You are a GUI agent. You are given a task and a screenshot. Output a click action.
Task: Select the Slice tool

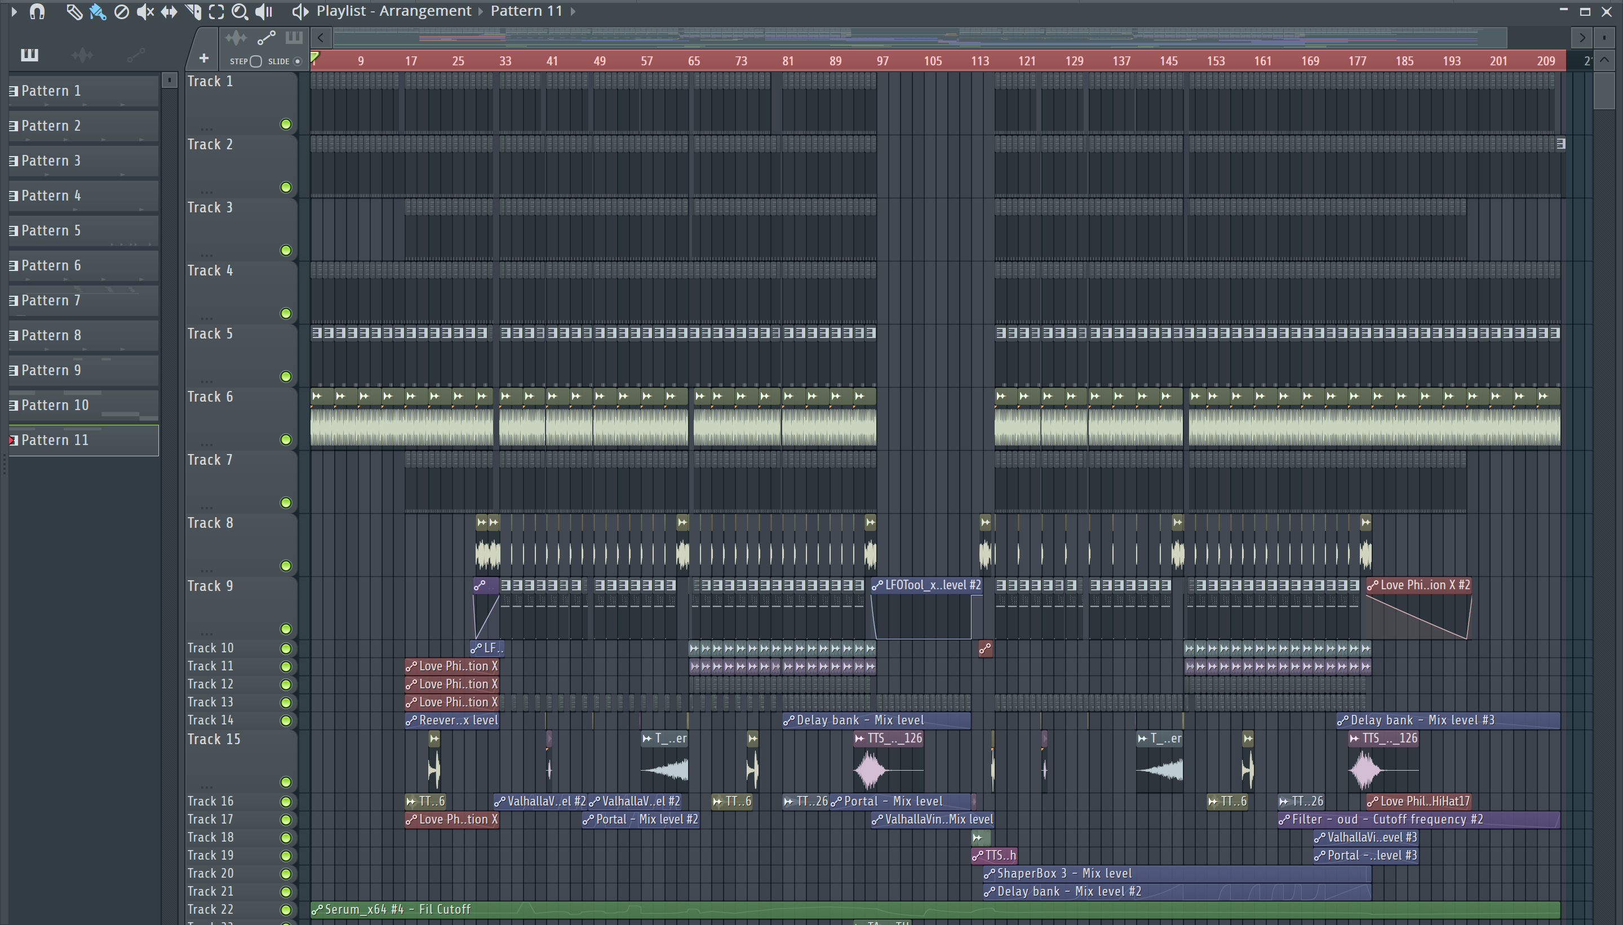point(193,11)
